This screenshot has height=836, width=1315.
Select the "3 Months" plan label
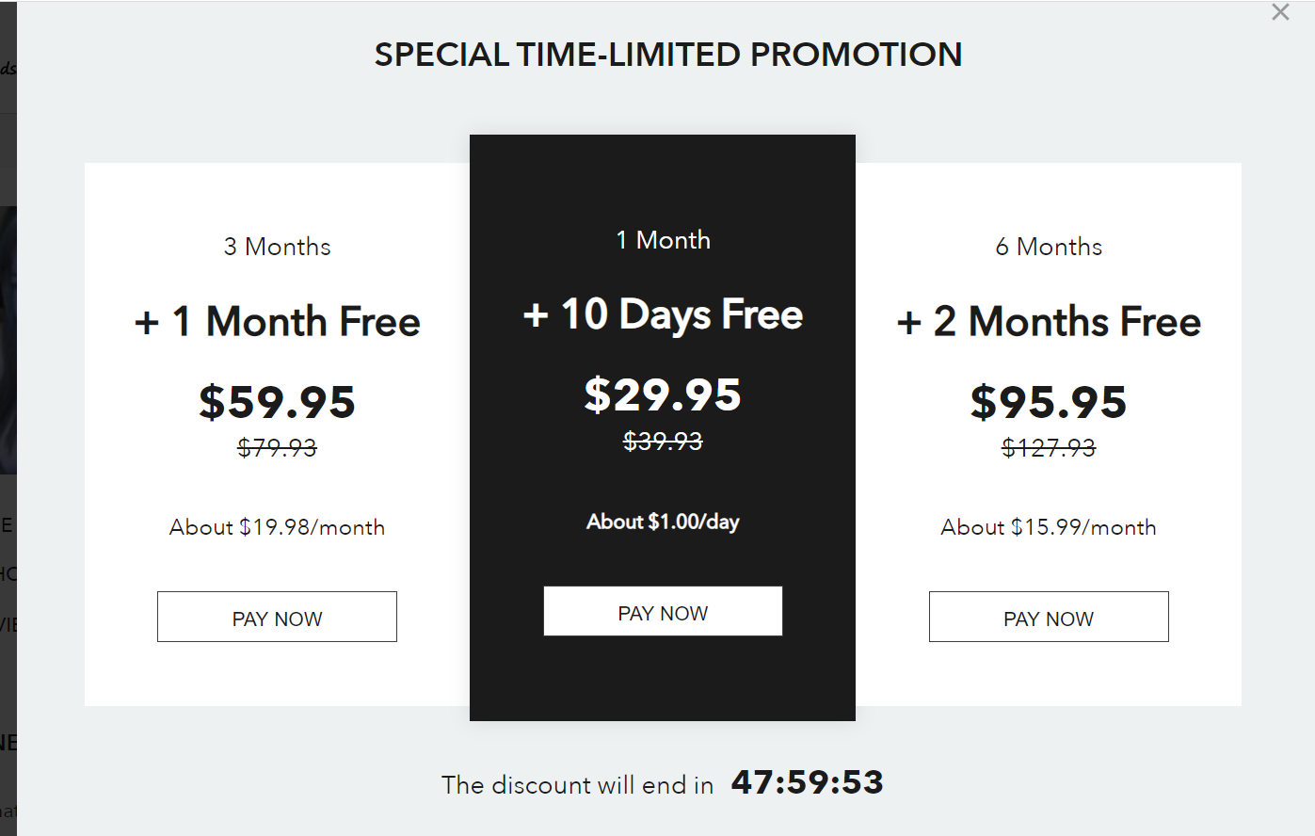tap(278, 247)
